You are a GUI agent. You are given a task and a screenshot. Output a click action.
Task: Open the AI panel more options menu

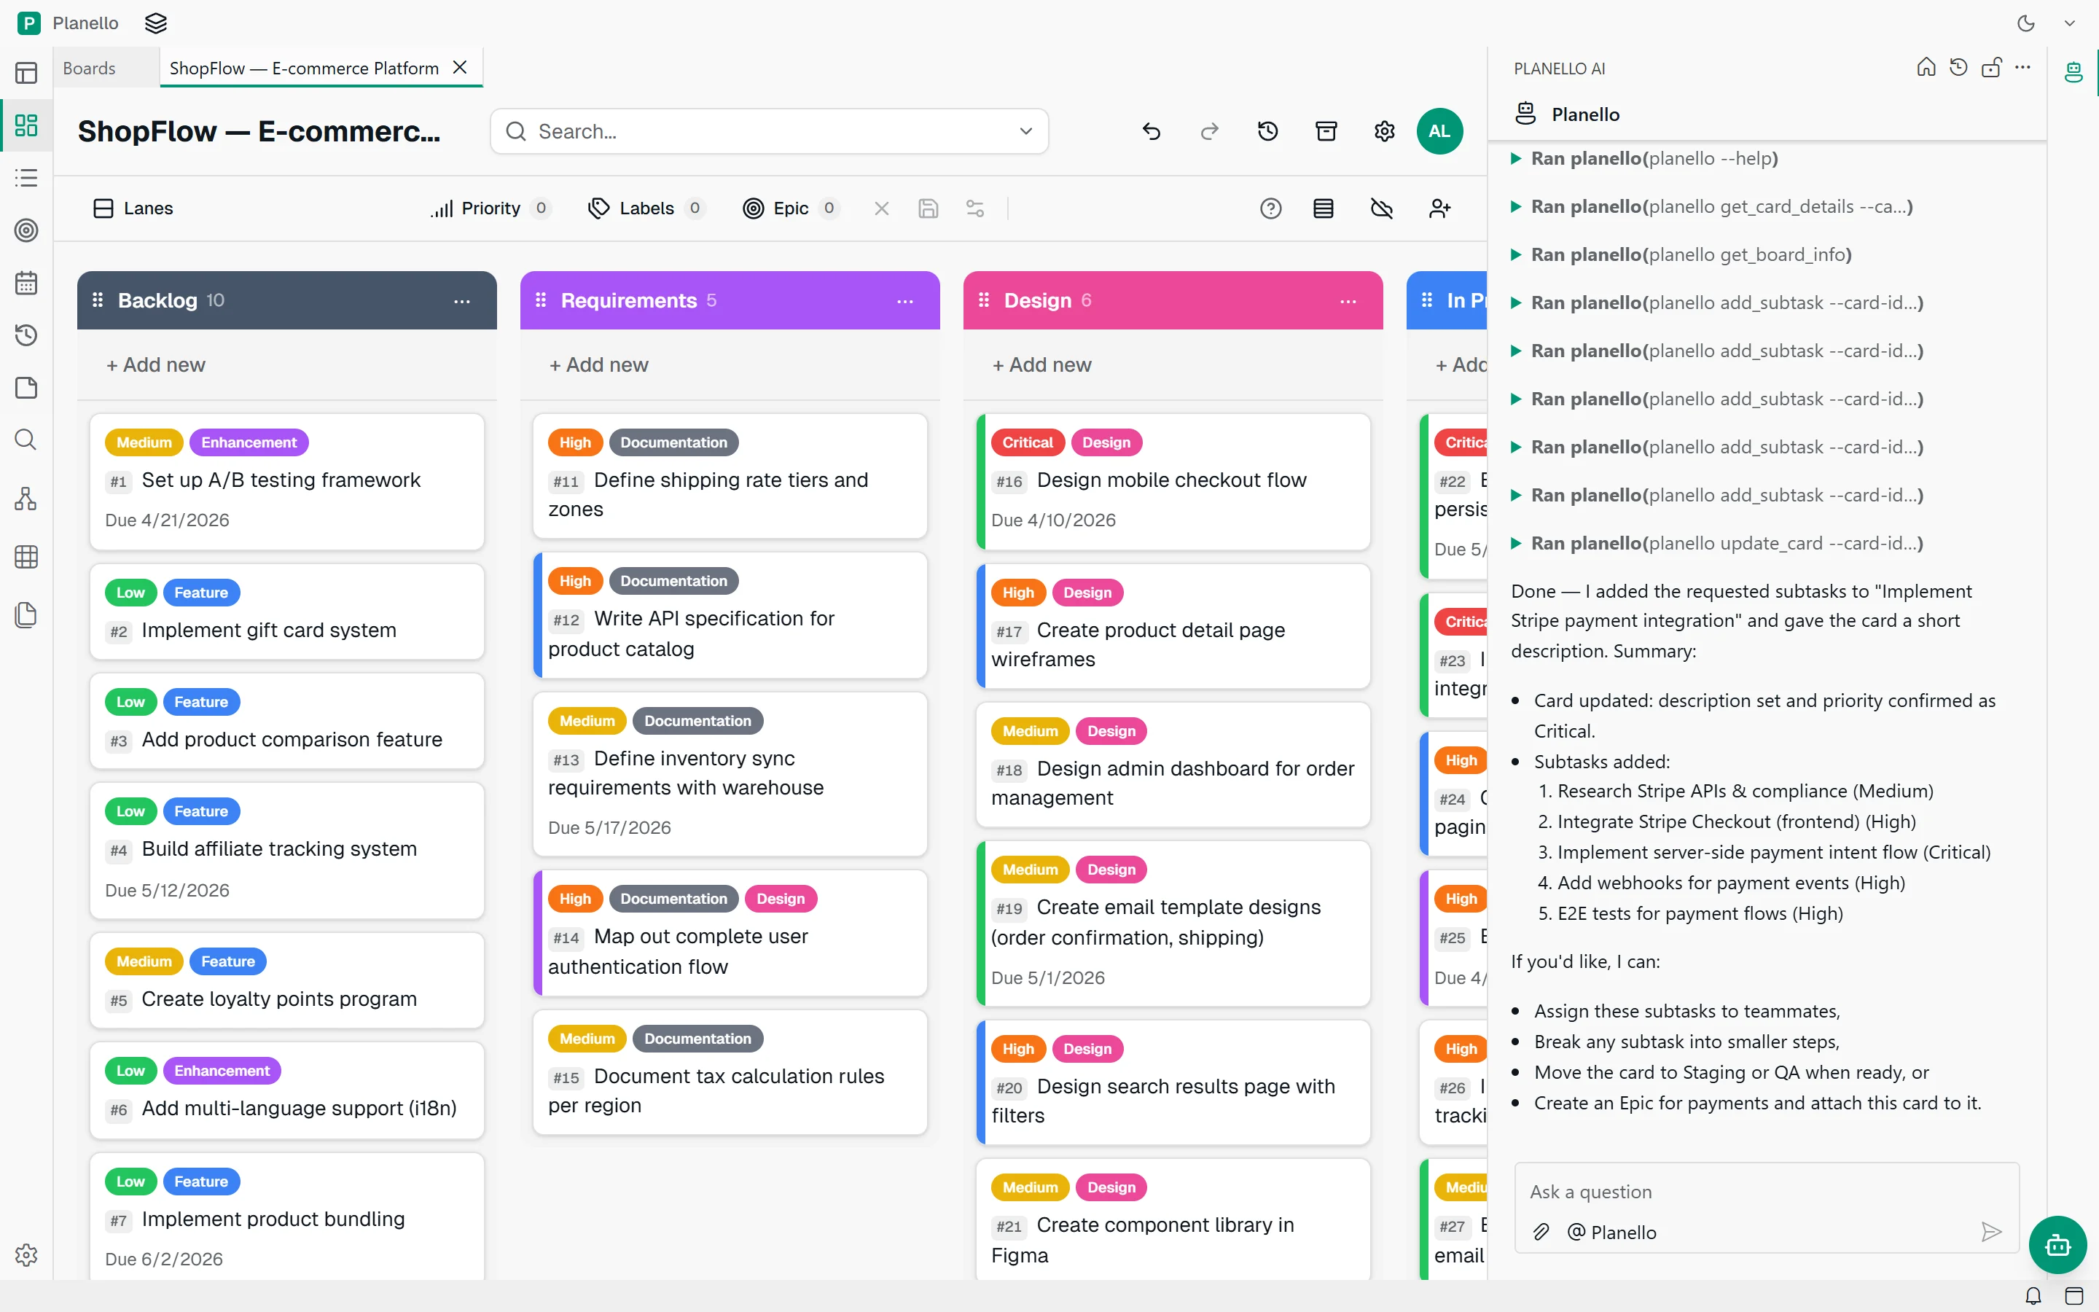pyautogui.click(x=2023, y=68)
